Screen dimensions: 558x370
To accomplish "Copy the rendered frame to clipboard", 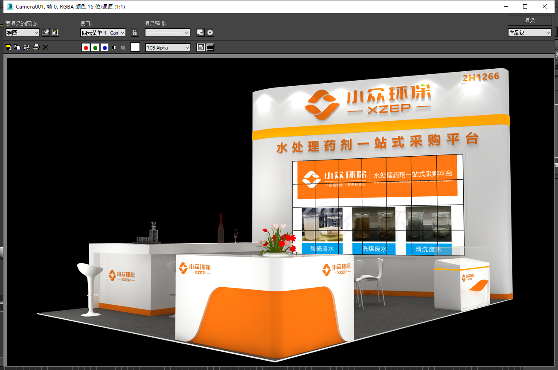I will tap(17, 47).
